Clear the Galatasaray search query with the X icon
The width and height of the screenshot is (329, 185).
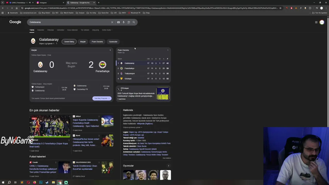[x=112, y=22]
